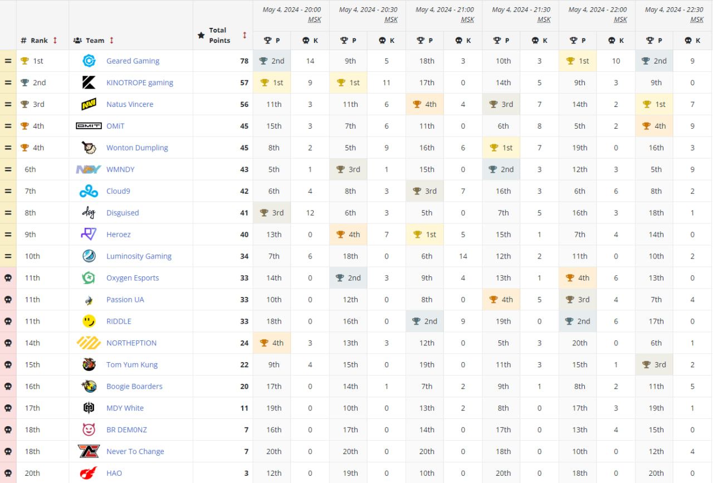This screenshot has height=483, width=713.
Task: Click the KINOTROPE gaming team logo
Action: [x=89, y=82]
